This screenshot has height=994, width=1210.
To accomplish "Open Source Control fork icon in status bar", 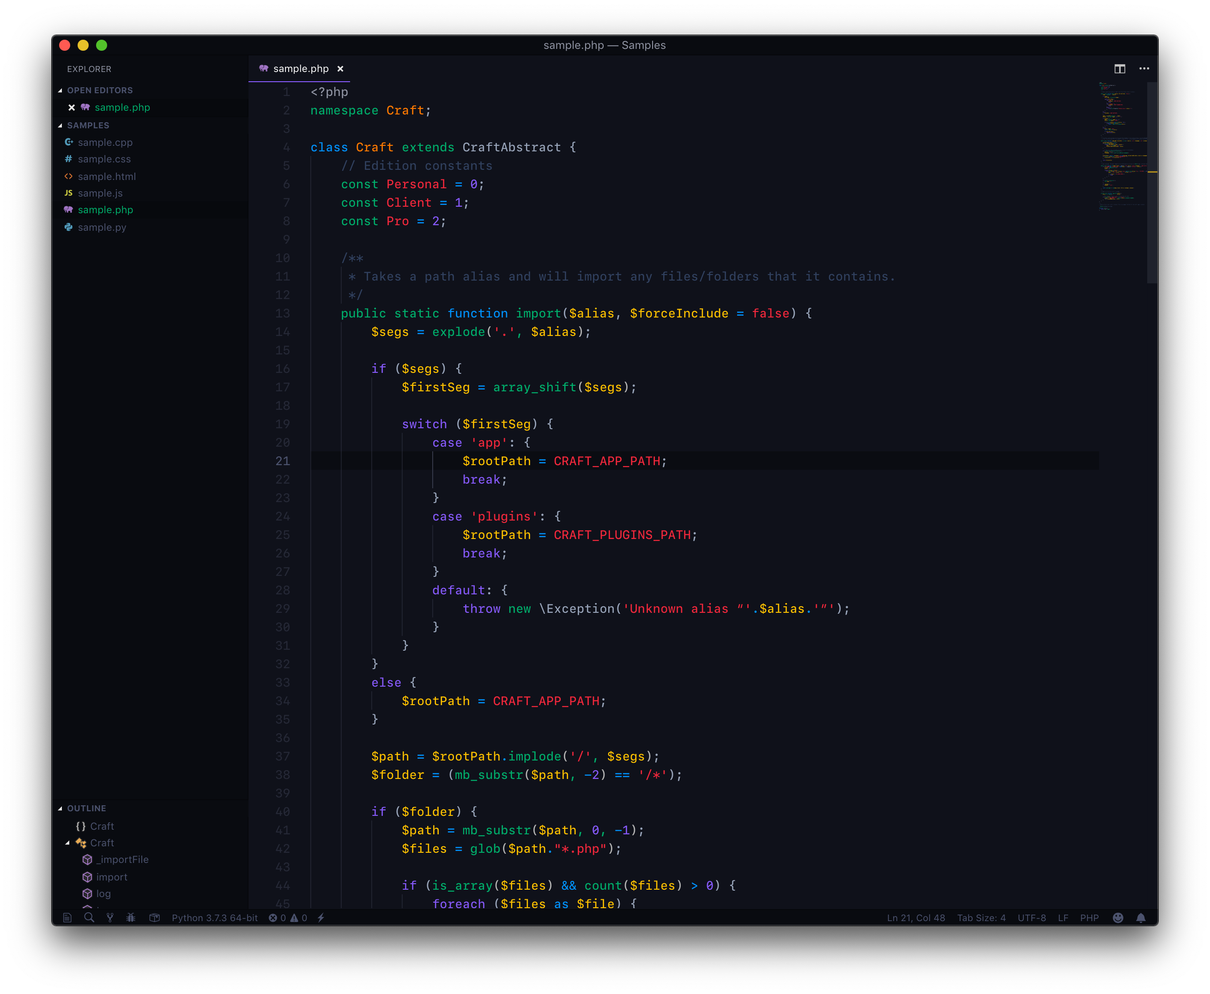I will [x=110, y=918].
